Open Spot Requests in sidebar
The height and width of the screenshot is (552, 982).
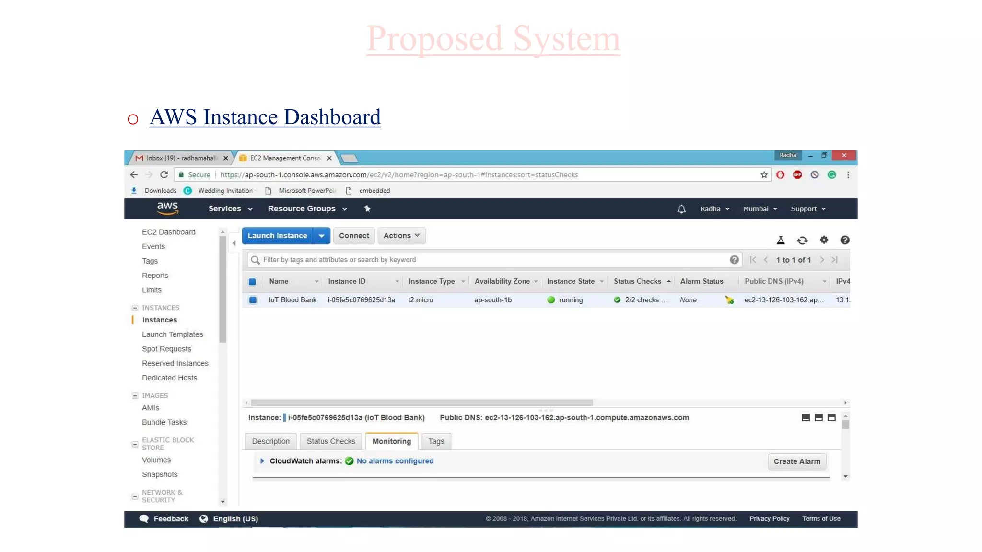[x=166, y=349]
